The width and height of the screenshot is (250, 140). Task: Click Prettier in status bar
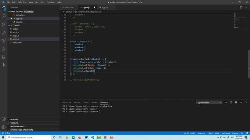(x=235, y=133)
